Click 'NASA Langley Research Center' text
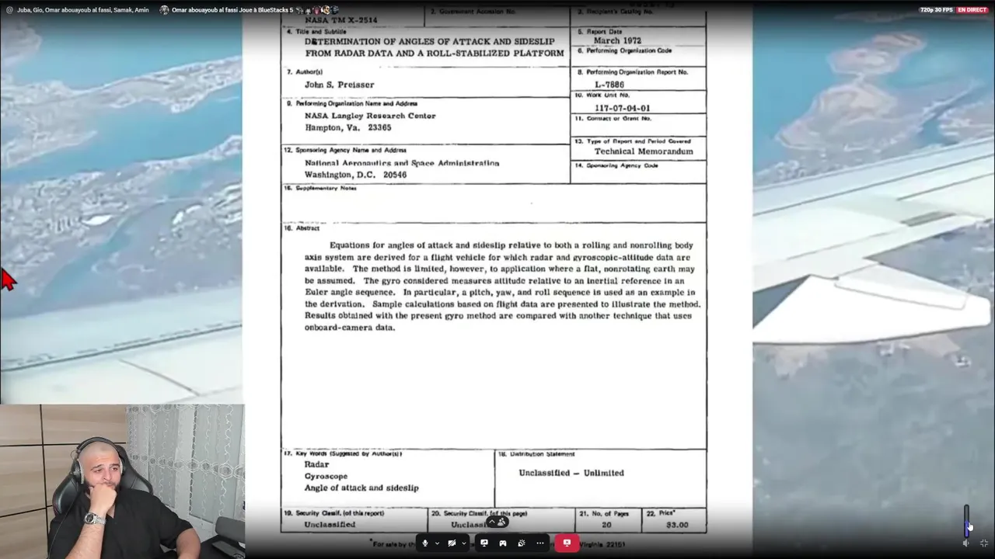Screen dimensions: 995x559 [x=370, y=116]
